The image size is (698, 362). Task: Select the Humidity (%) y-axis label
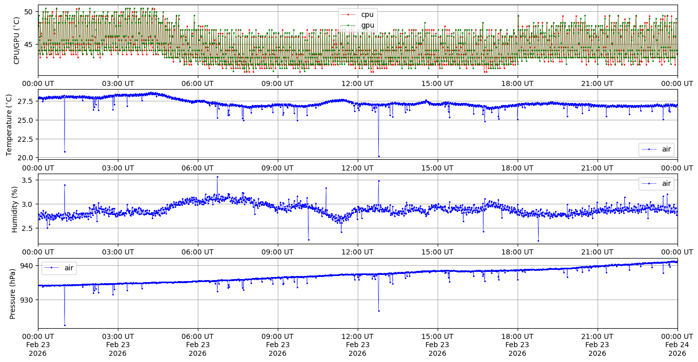point(14,209)
